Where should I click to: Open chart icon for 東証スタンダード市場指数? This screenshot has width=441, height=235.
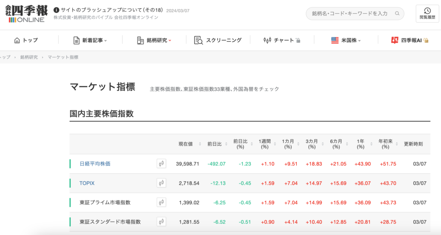click(161, 222)
